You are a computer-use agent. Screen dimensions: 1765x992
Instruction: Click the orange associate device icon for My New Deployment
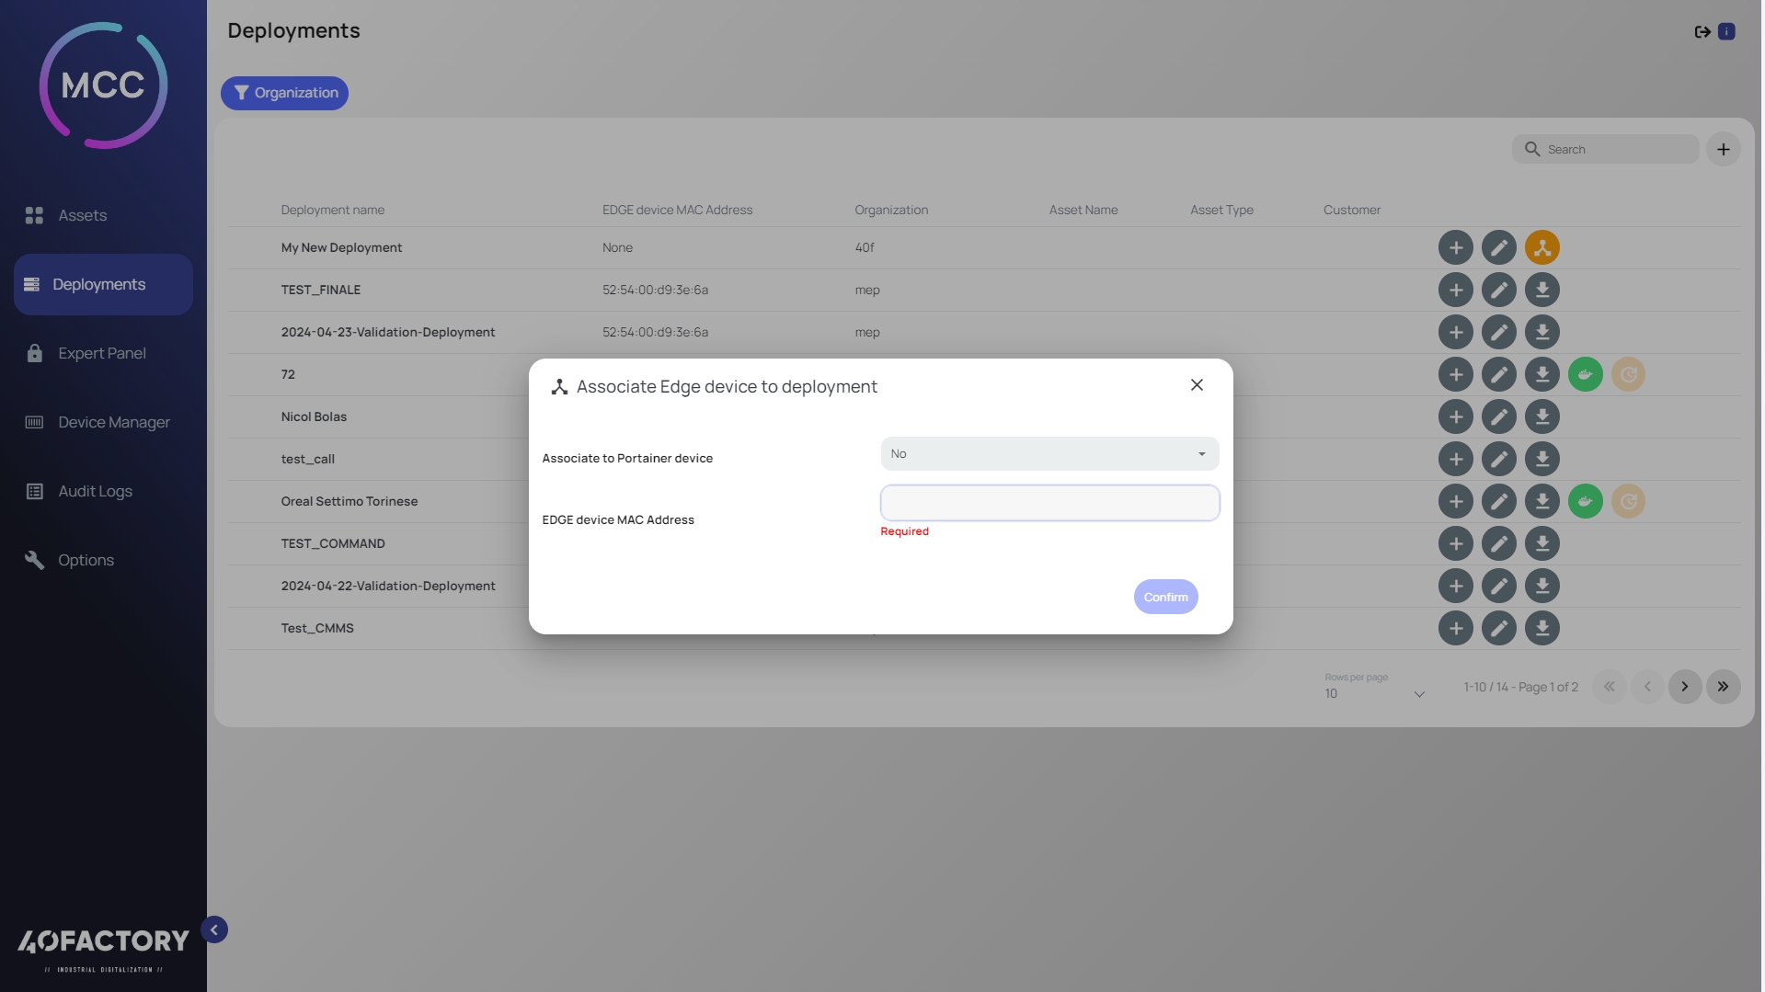point(1542,247)
